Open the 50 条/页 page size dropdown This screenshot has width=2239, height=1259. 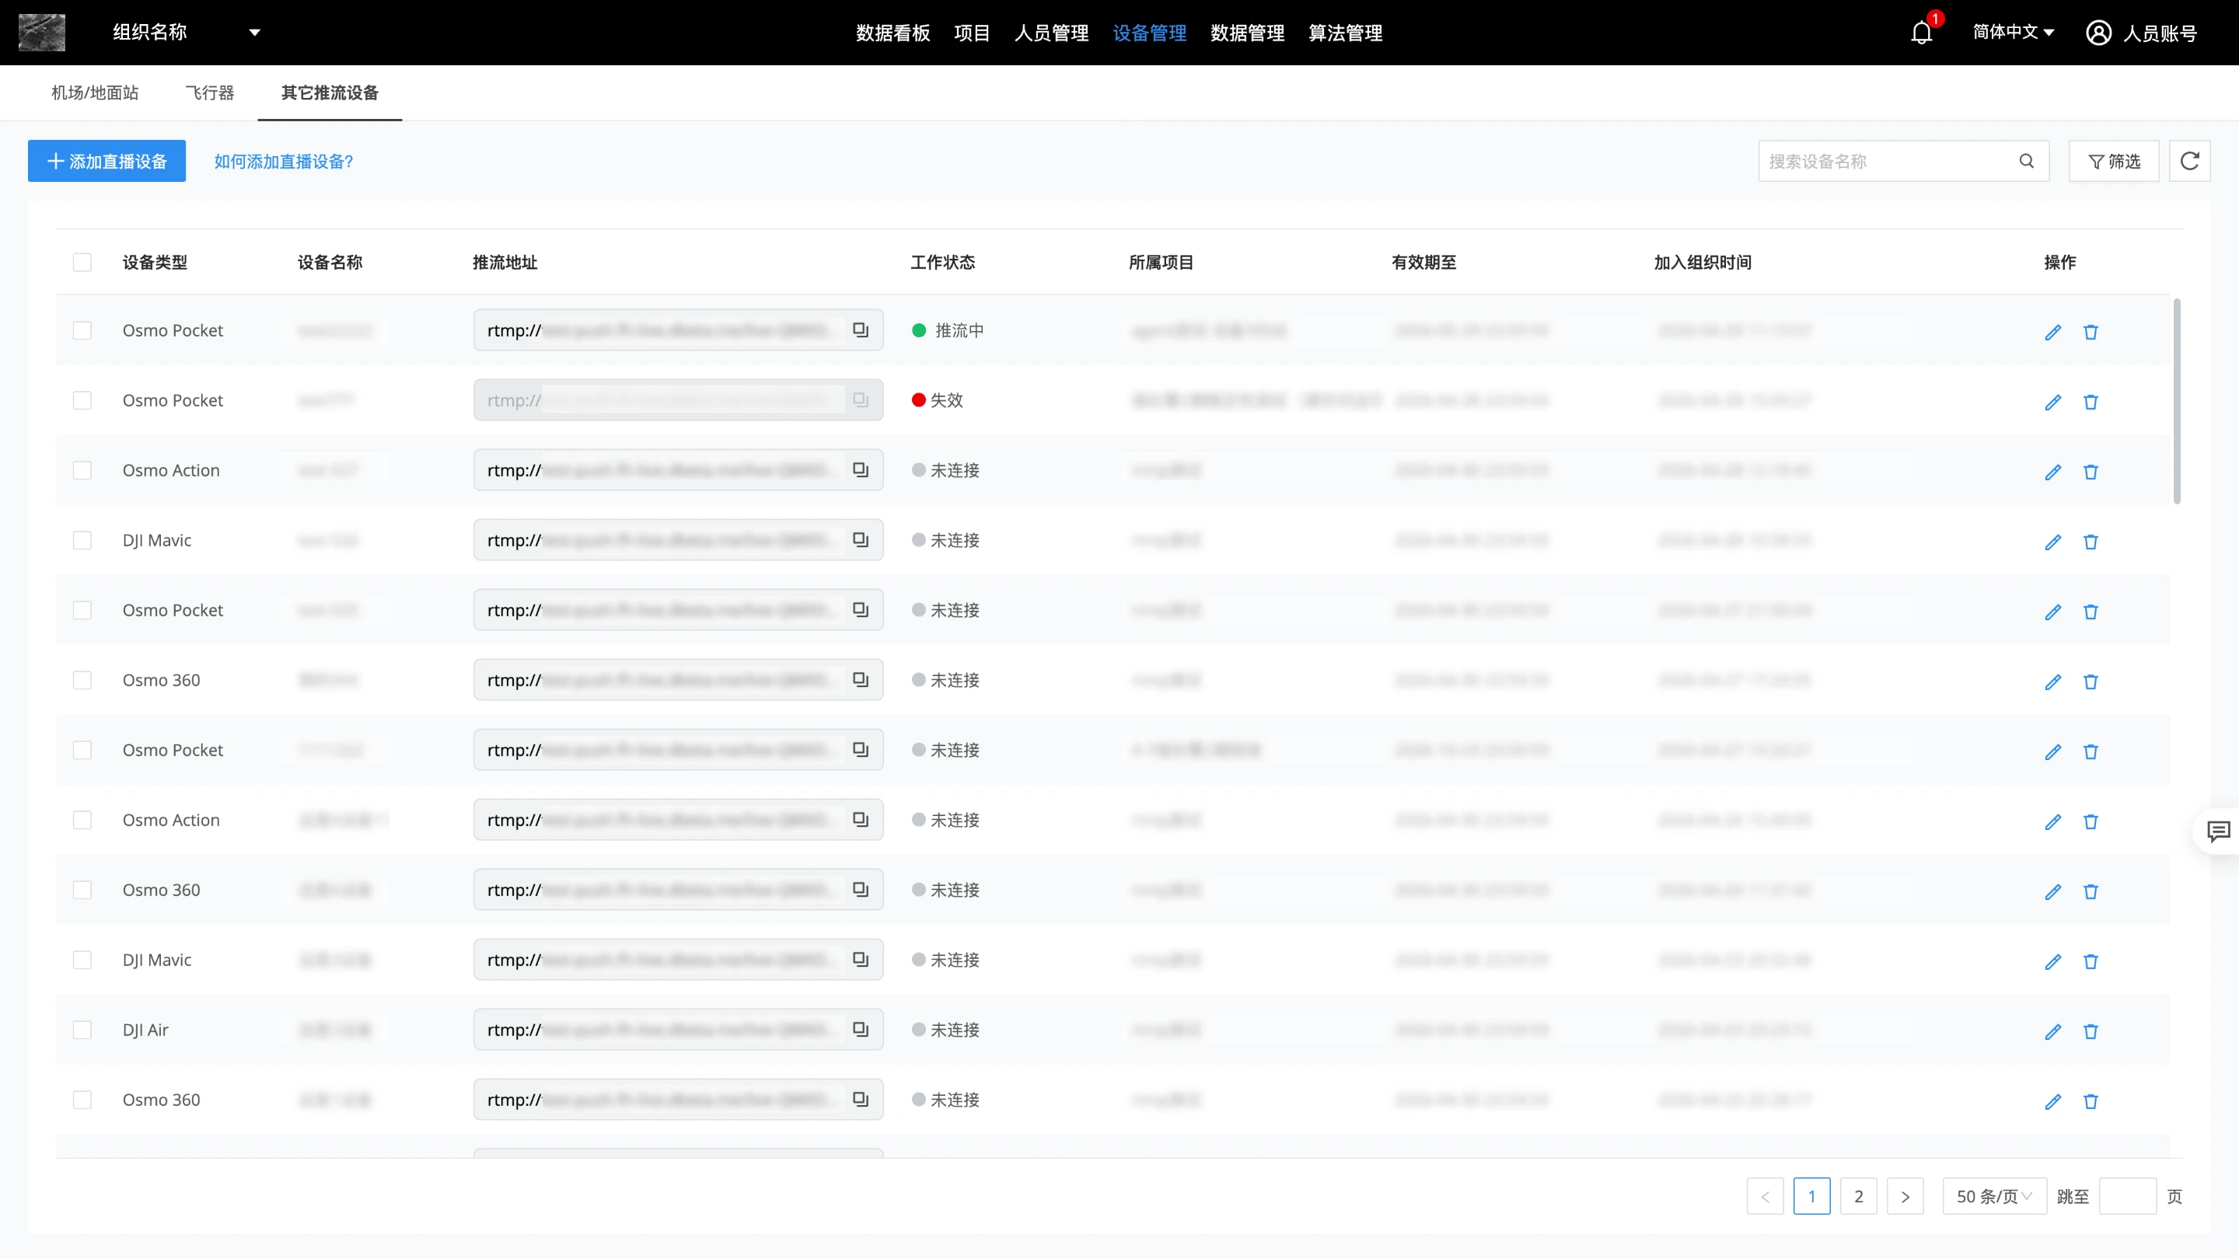[x=1995, y=1197]
